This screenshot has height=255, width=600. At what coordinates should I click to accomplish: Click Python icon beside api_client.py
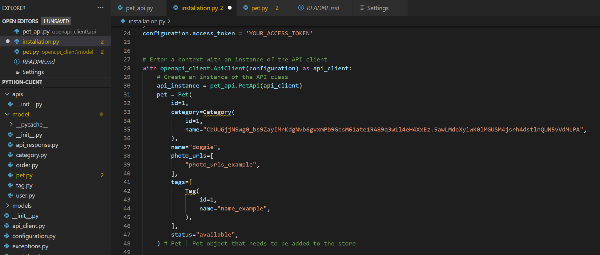[7, 226]
